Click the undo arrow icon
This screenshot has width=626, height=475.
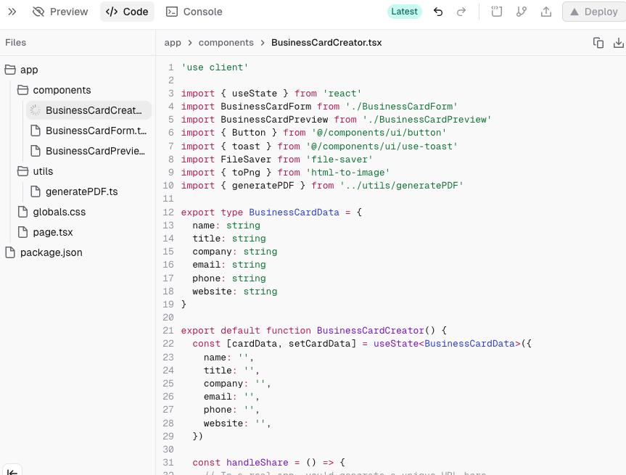click(438, 12)
